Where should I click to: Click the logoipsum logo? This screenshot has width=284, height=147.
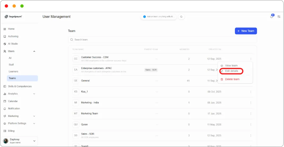[x=13, y=16]
